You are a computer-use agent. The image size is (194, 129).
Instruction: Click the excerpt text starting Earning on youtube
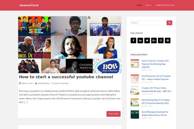click(70, 97)
